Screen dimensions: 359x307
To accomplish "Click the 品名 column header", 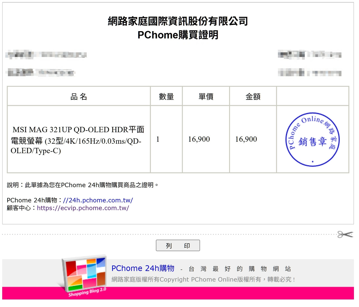I will tap(79, 97).
